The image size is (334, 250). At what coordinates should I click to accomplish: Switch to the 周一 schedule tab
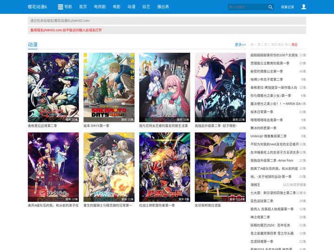[x=253, y=44]
